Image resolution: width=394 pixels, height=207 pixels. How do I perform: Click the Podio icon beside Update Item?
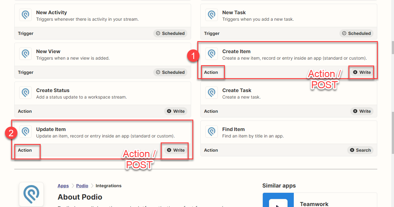25,132
